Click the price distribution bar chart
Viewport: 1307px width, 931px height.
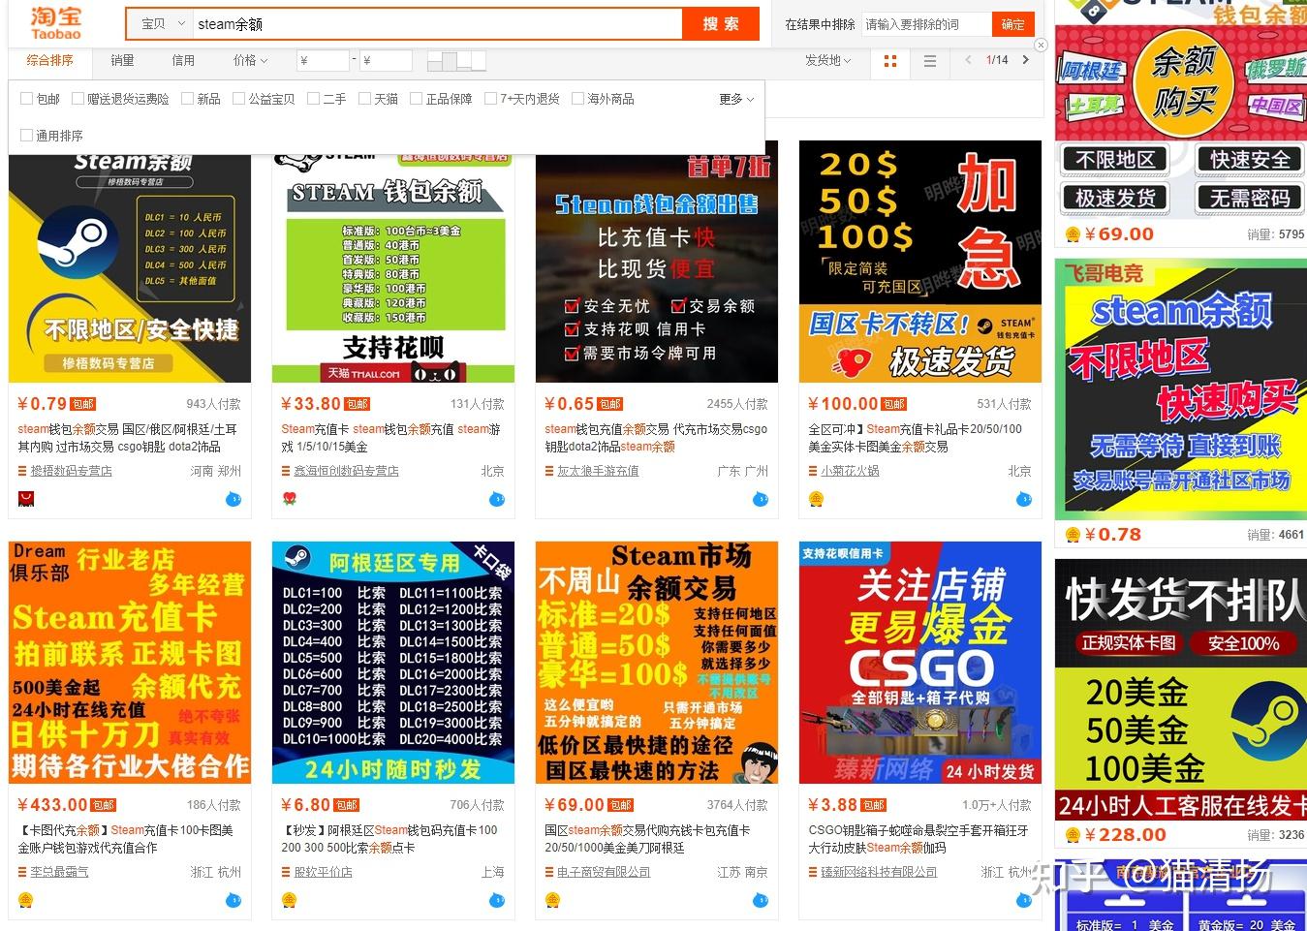[456, 60]
